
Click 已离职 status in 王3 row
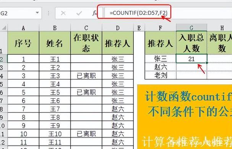point(86,76)
